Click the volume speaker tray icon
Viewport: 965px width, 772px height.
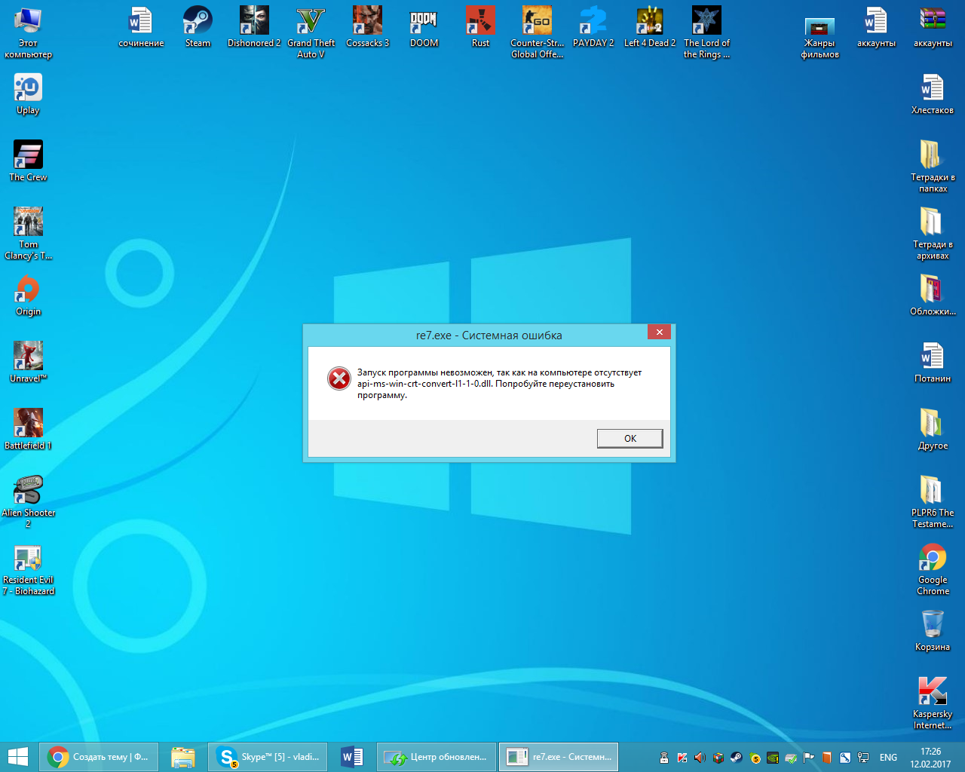(x=700, y=758)
